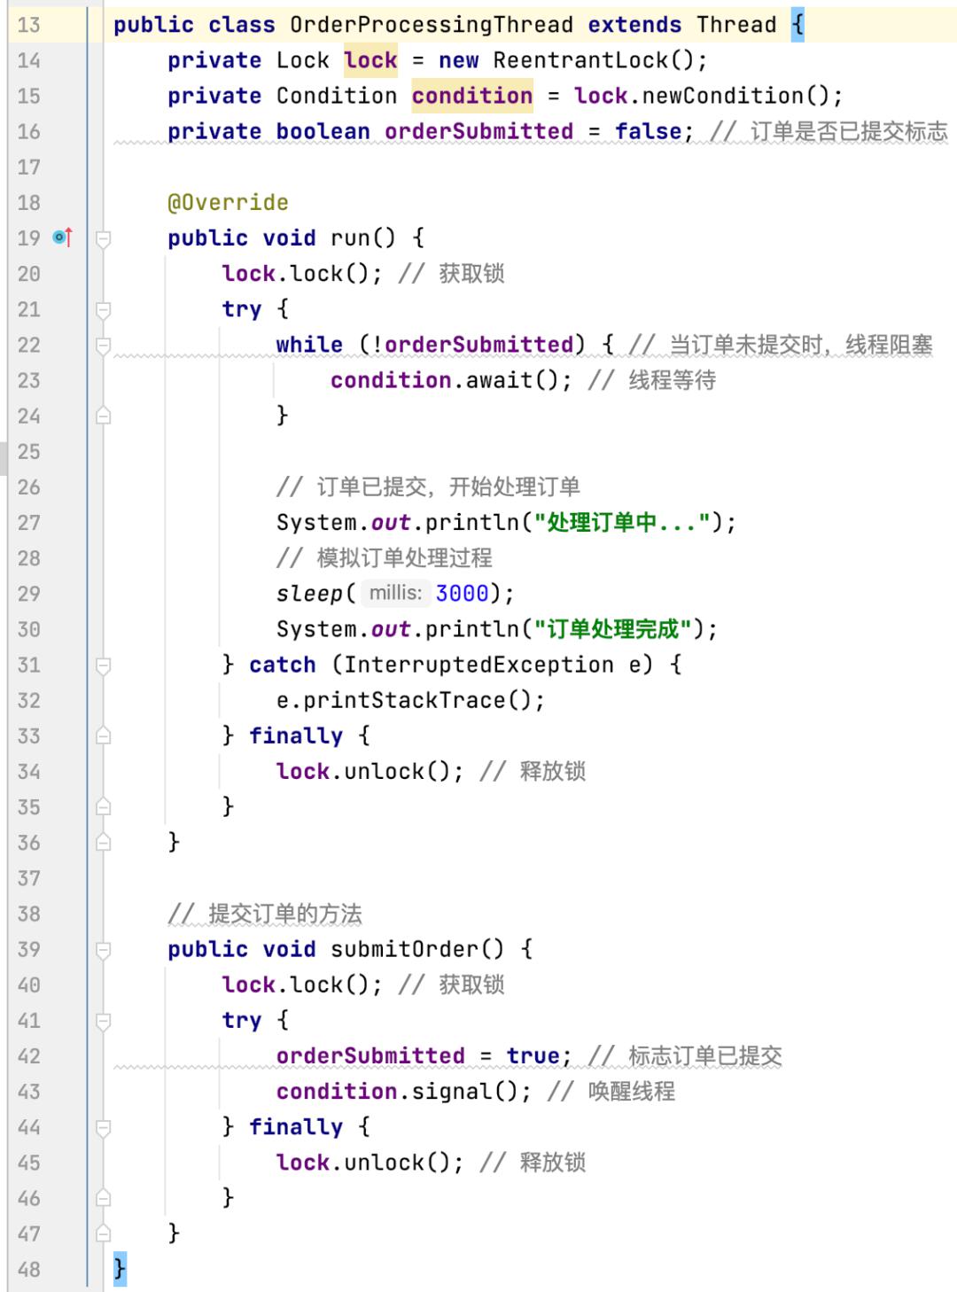Image resolution: width=957 pixels, height=1292 pixels.
Task: Click the submitOrder method name
Action: 404,950
